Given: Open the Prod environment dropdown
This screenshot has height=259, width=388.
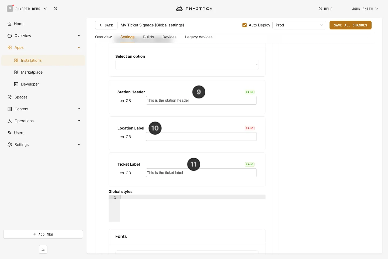Looking at the screenshot, I should pyautogui.click(x=299, y=25).
